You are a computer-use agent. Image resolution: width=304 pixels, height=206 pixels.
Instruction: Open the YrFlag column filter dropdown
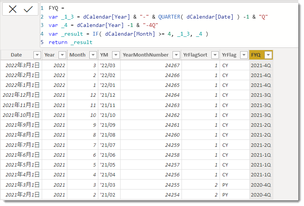pos(244,55)
